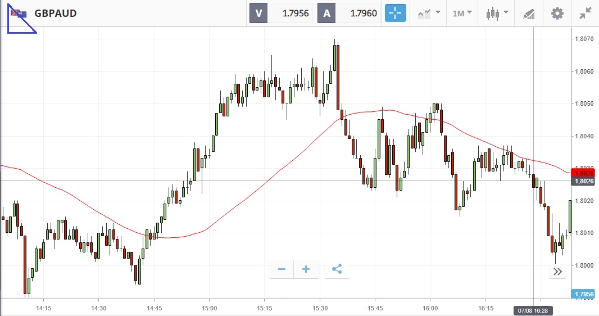Click the A buy price 1.7960 button
This screenshot has width=599, height=316.
(x=349, y=13)
